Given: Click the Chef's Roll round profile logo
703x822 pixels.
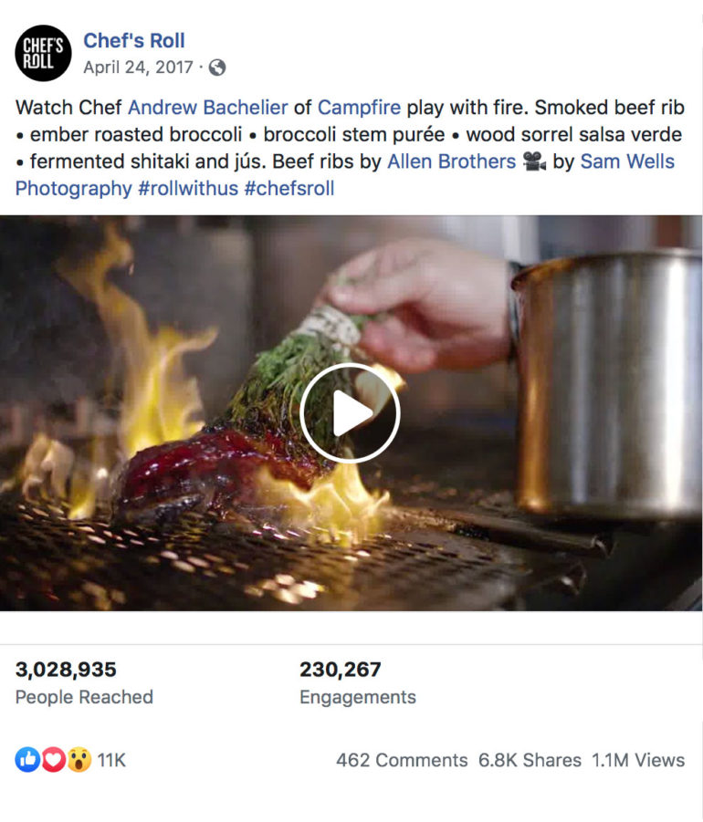Looking at the screenshot, I should click(x=43, y=53).
